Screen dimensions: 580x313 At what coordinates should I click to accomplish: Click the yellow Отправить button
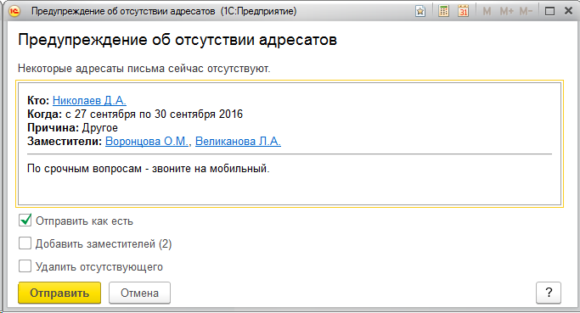pos(59,293)
